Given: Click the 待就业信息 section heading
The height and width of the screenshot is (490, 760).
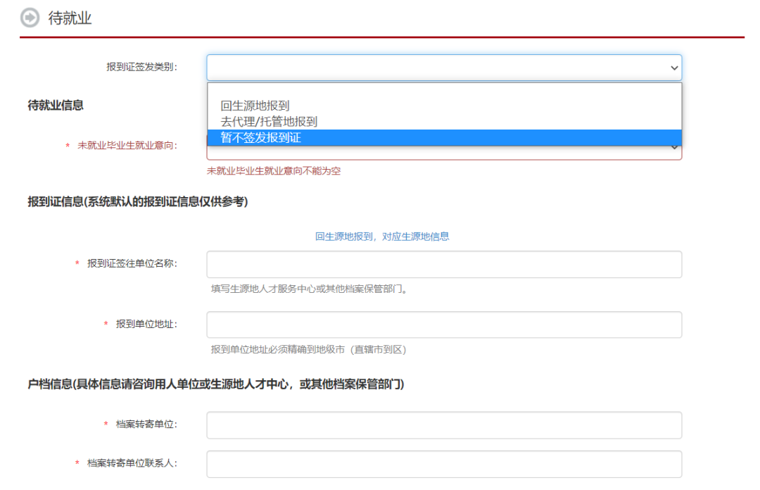Looking at the screenshot, I should click(x=56, y=106).
